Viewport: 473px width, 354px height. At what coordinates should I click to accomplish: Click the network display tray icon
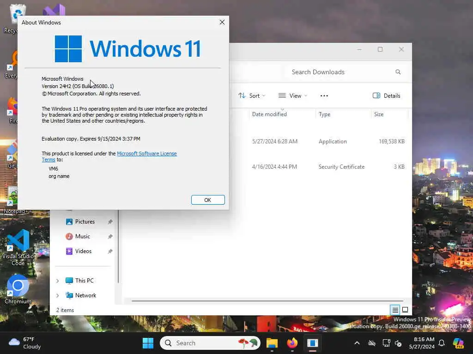pos(386,343)
